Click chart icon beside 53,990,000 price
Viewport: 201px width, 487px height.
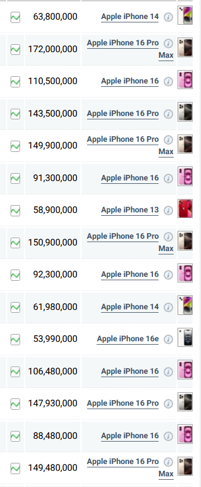click(x=15, y=339)
